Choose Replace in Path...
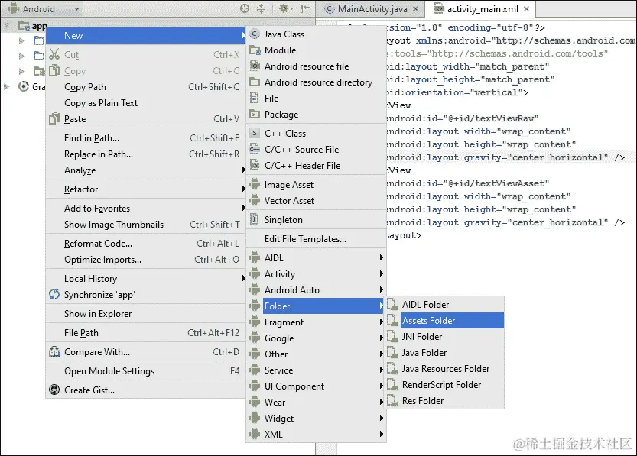This screenshot has width=637, height=456. (x=146, y=154)
